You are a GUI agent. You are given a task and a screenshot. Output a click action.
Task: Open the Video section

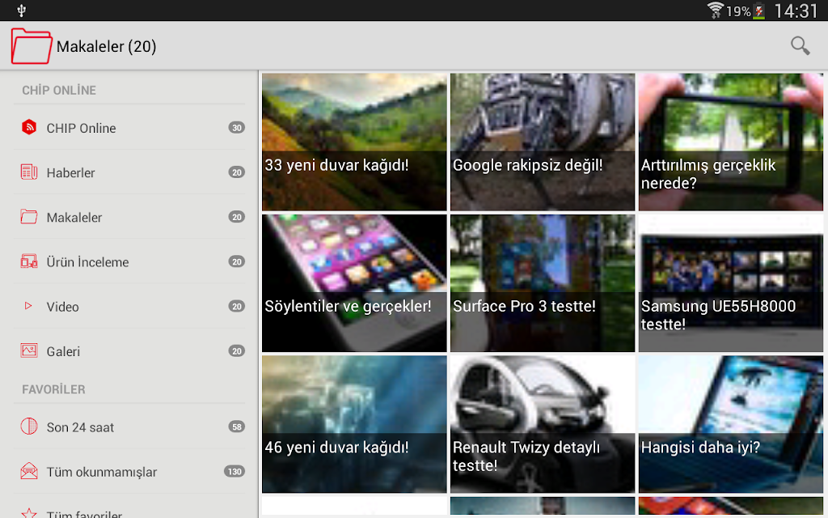129,306
